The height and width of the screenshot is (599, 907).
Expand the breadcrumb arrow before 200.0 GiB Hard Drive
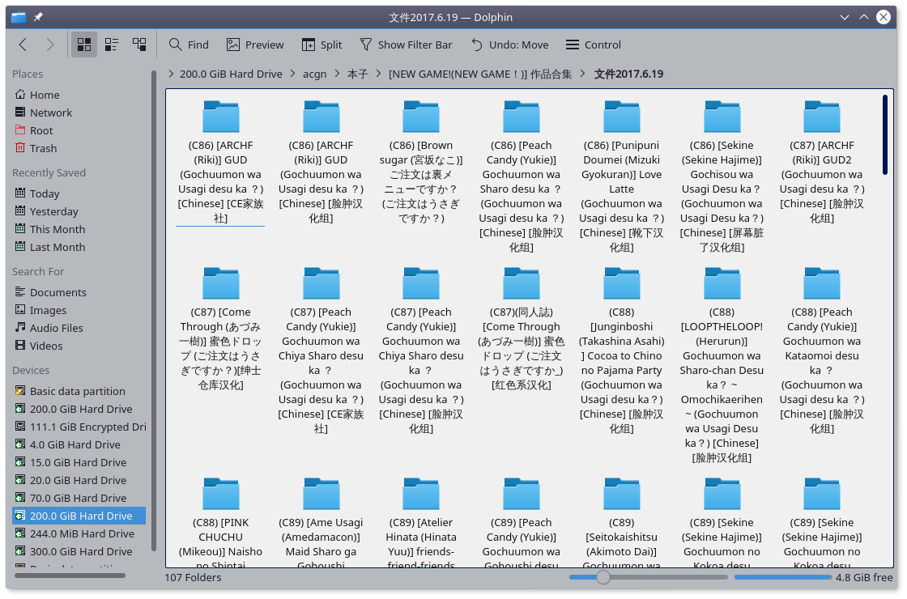point(171,74)
